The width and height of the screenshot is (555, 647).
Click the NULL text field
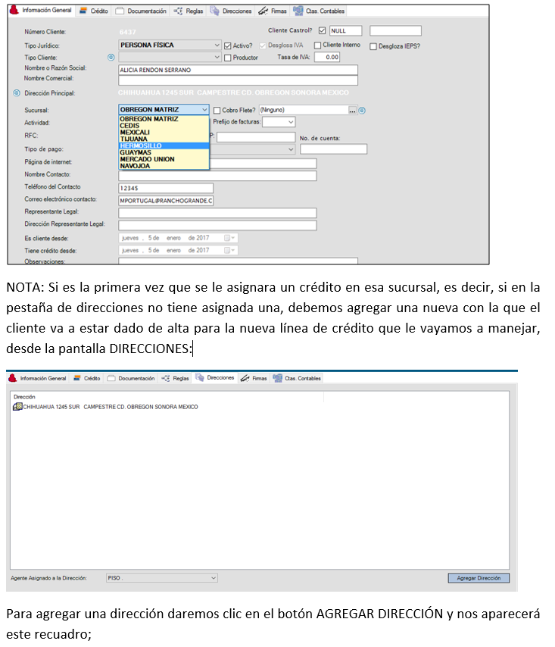tap(345, 30)
